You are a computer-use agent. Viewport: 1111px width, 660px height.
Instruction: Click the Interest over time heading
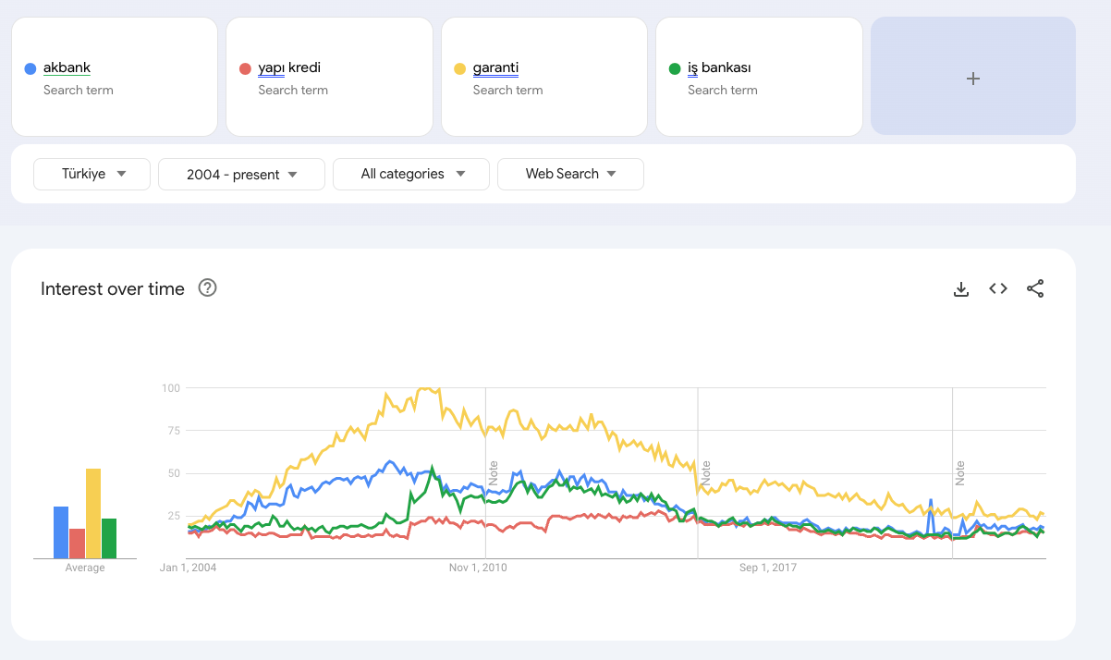coord(113,288)
